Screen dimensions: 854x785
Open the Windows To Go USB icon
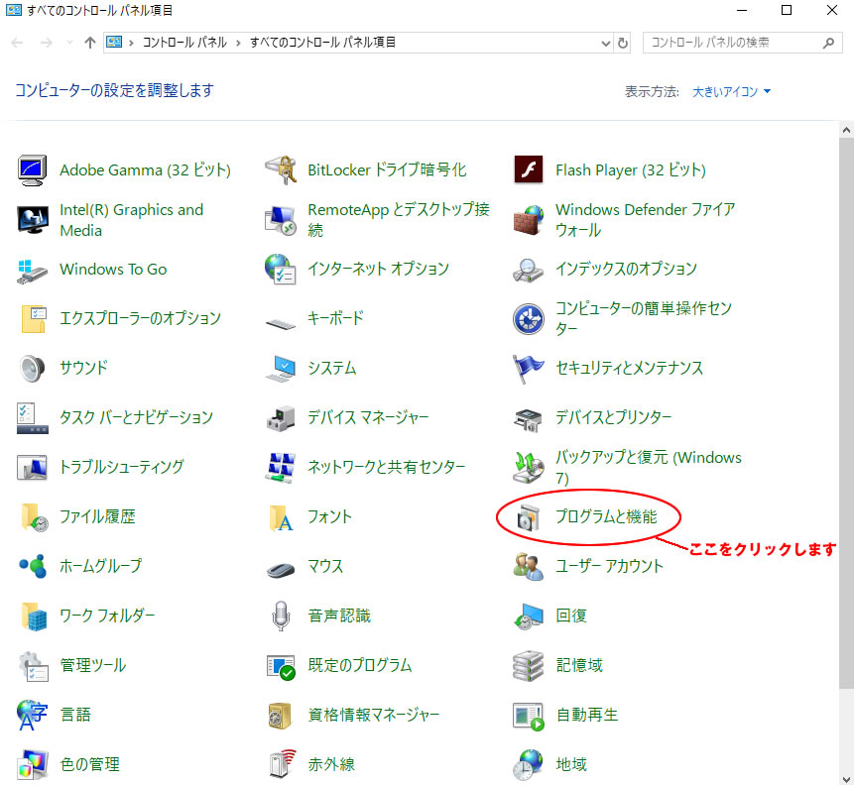click(32, 271)
